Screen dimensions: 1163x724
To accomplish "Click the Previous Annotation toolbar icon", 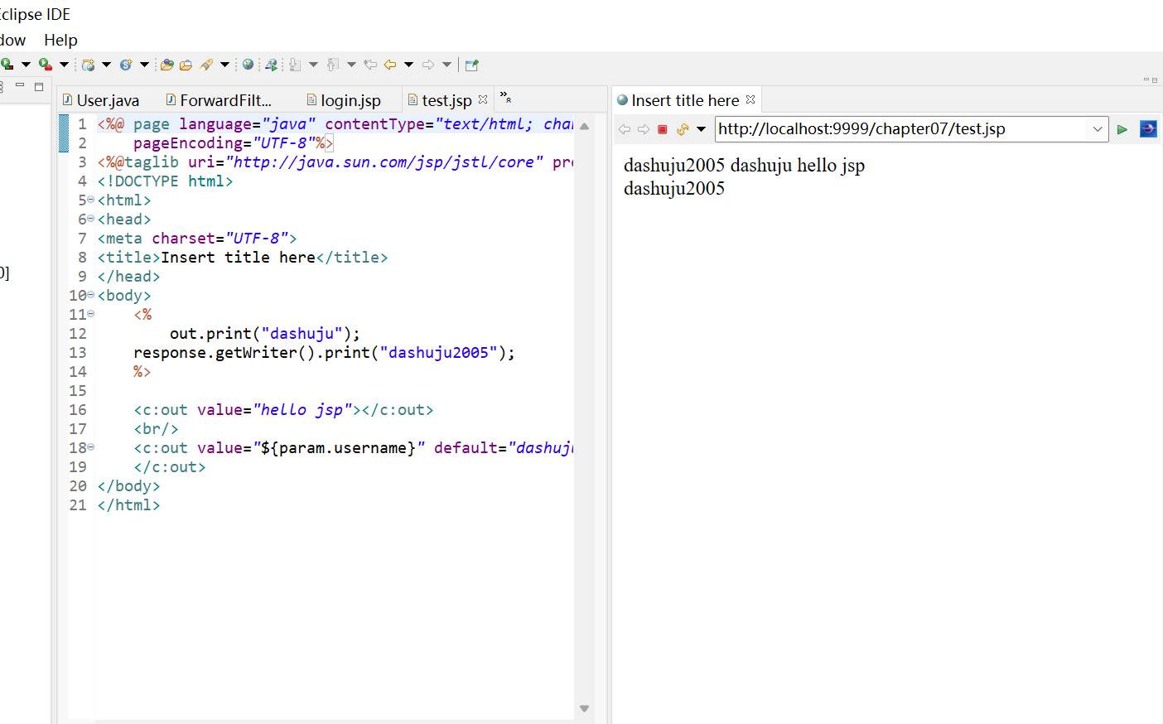I will pos(333,65).
